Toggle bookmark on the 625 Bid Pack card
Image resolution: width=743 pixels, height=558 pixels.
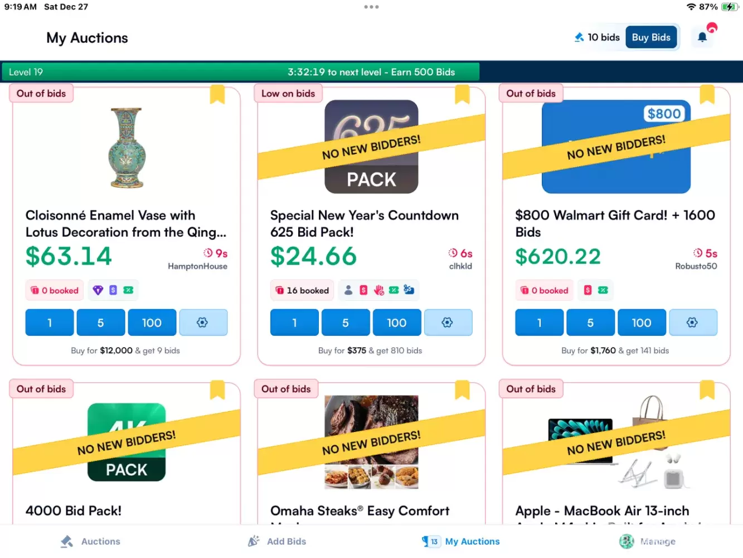(x=462, y=94)
